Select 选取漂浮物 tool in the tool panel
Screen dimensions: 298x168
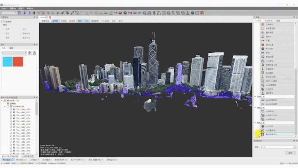pyautogui.click(x=277, y=28)
